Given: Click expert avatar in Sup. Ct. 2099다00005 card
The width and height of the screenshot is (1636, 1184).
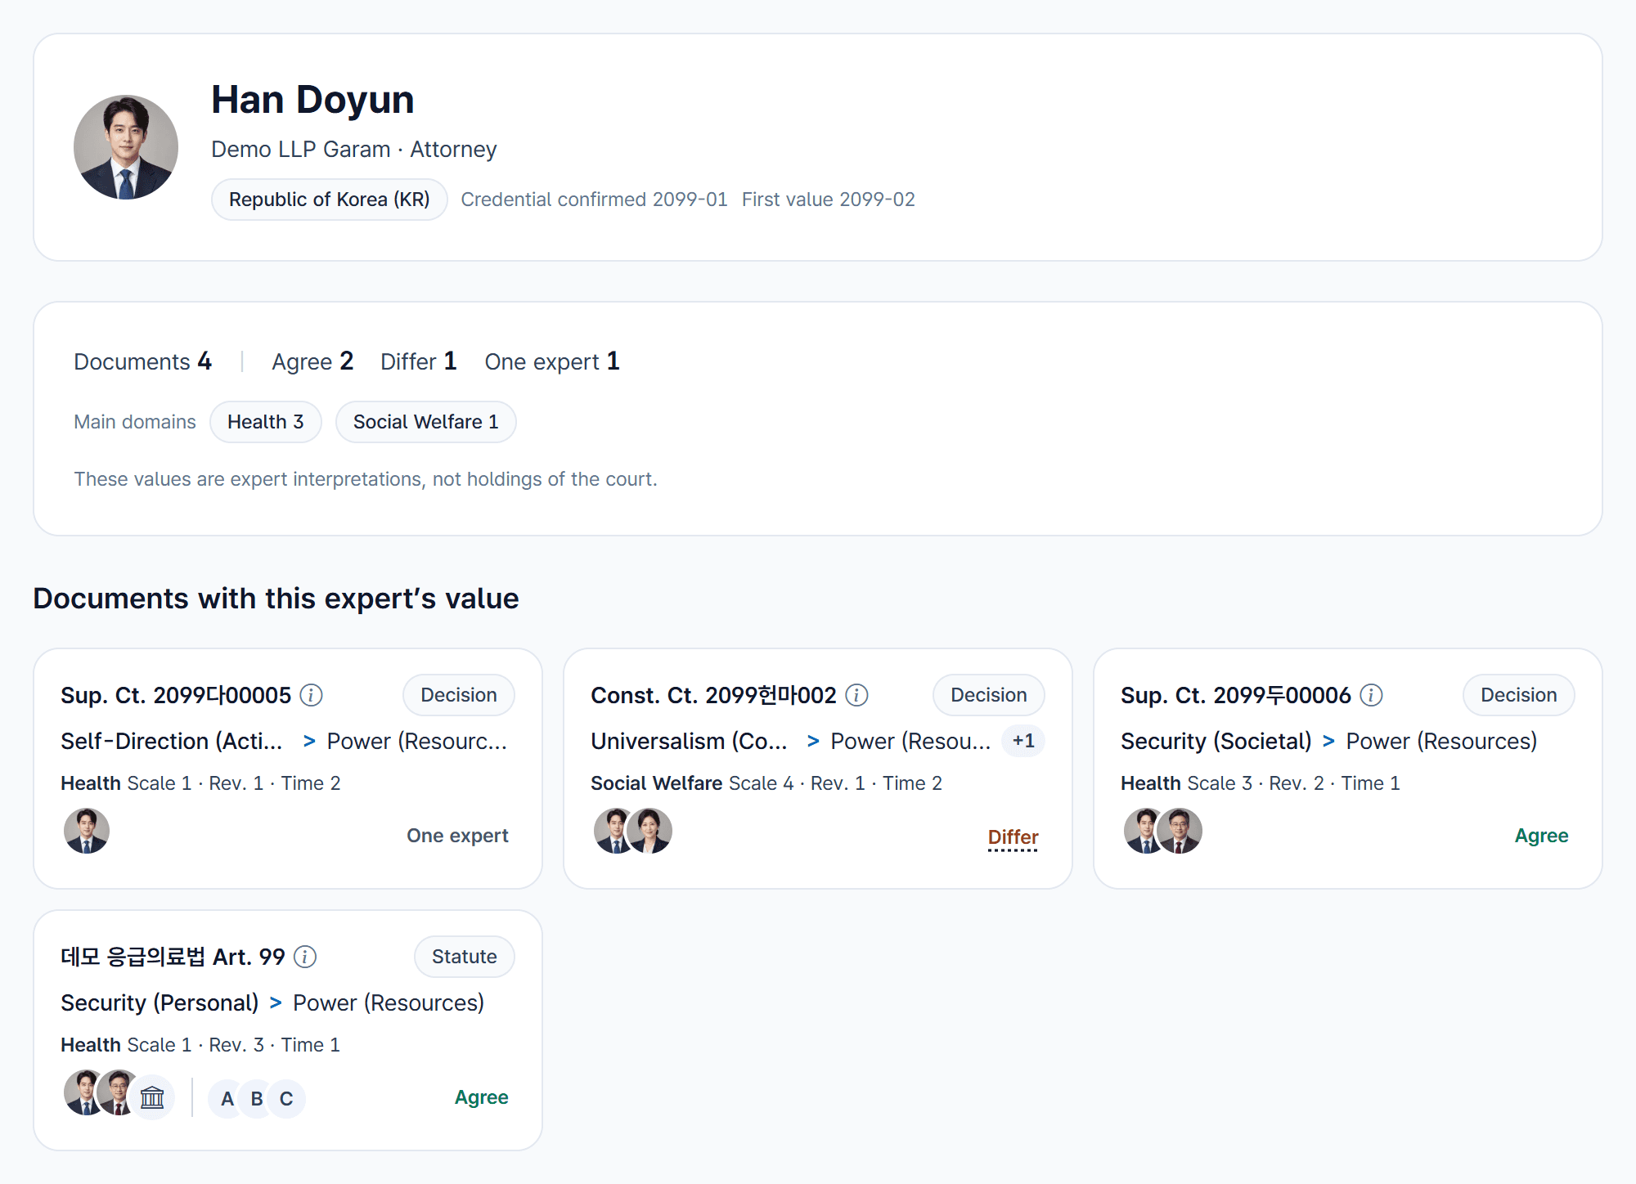Looking at the screenshot, I should click(x=87, y=831).
